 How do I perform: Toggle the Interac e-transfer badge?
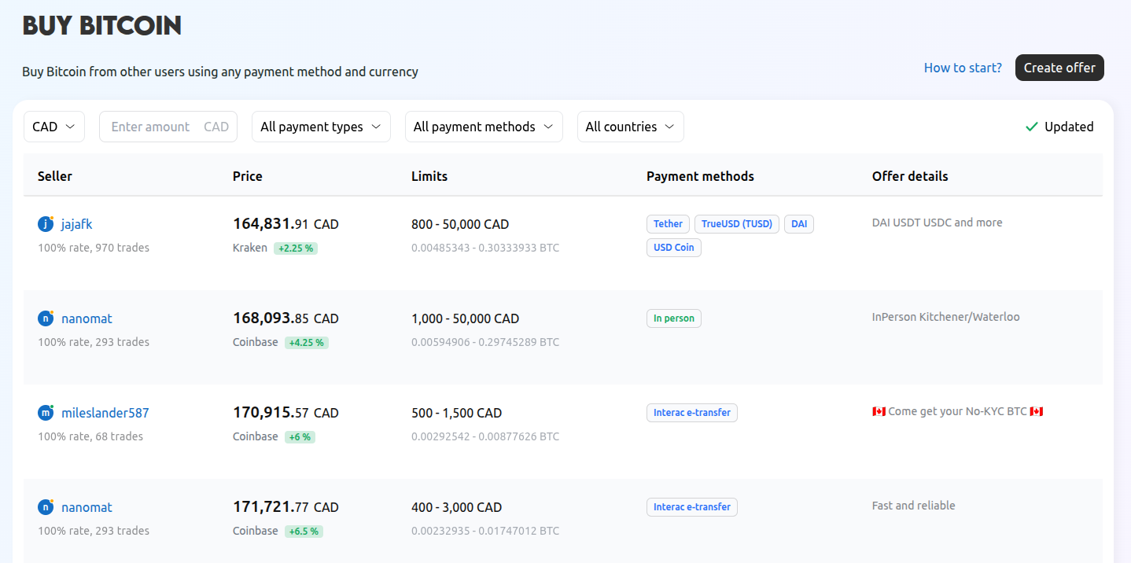691,412
